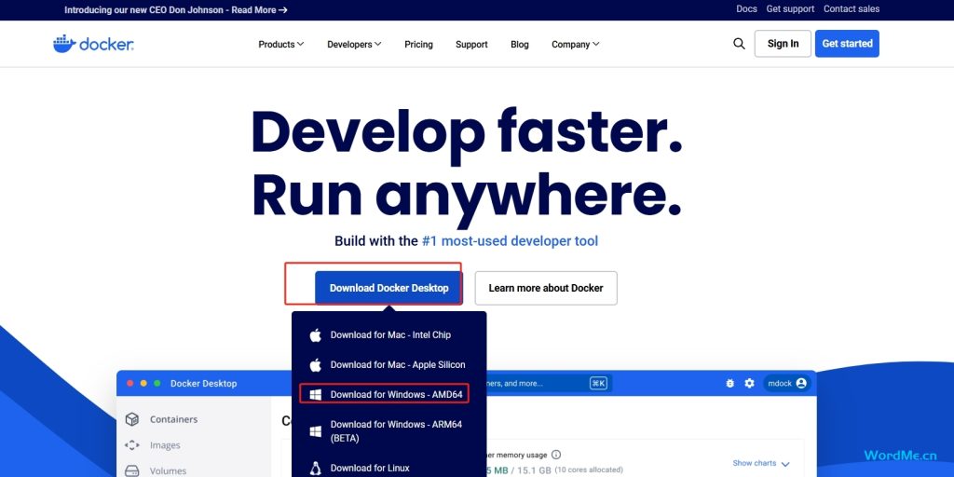This screenshot has height=477, width=954.
Task: Click the mdock account label
Action: pos(780,383)
